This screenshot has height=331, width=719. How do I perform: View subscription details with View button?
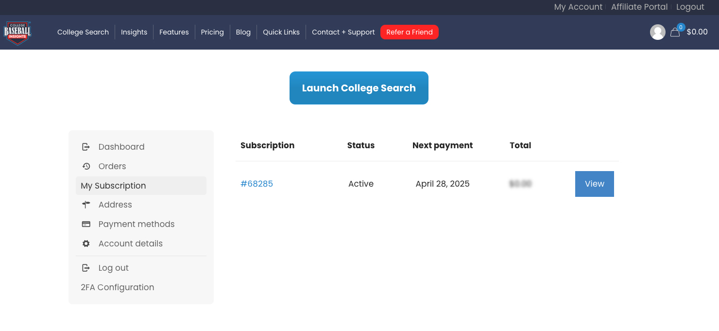[x=594, y=184]
